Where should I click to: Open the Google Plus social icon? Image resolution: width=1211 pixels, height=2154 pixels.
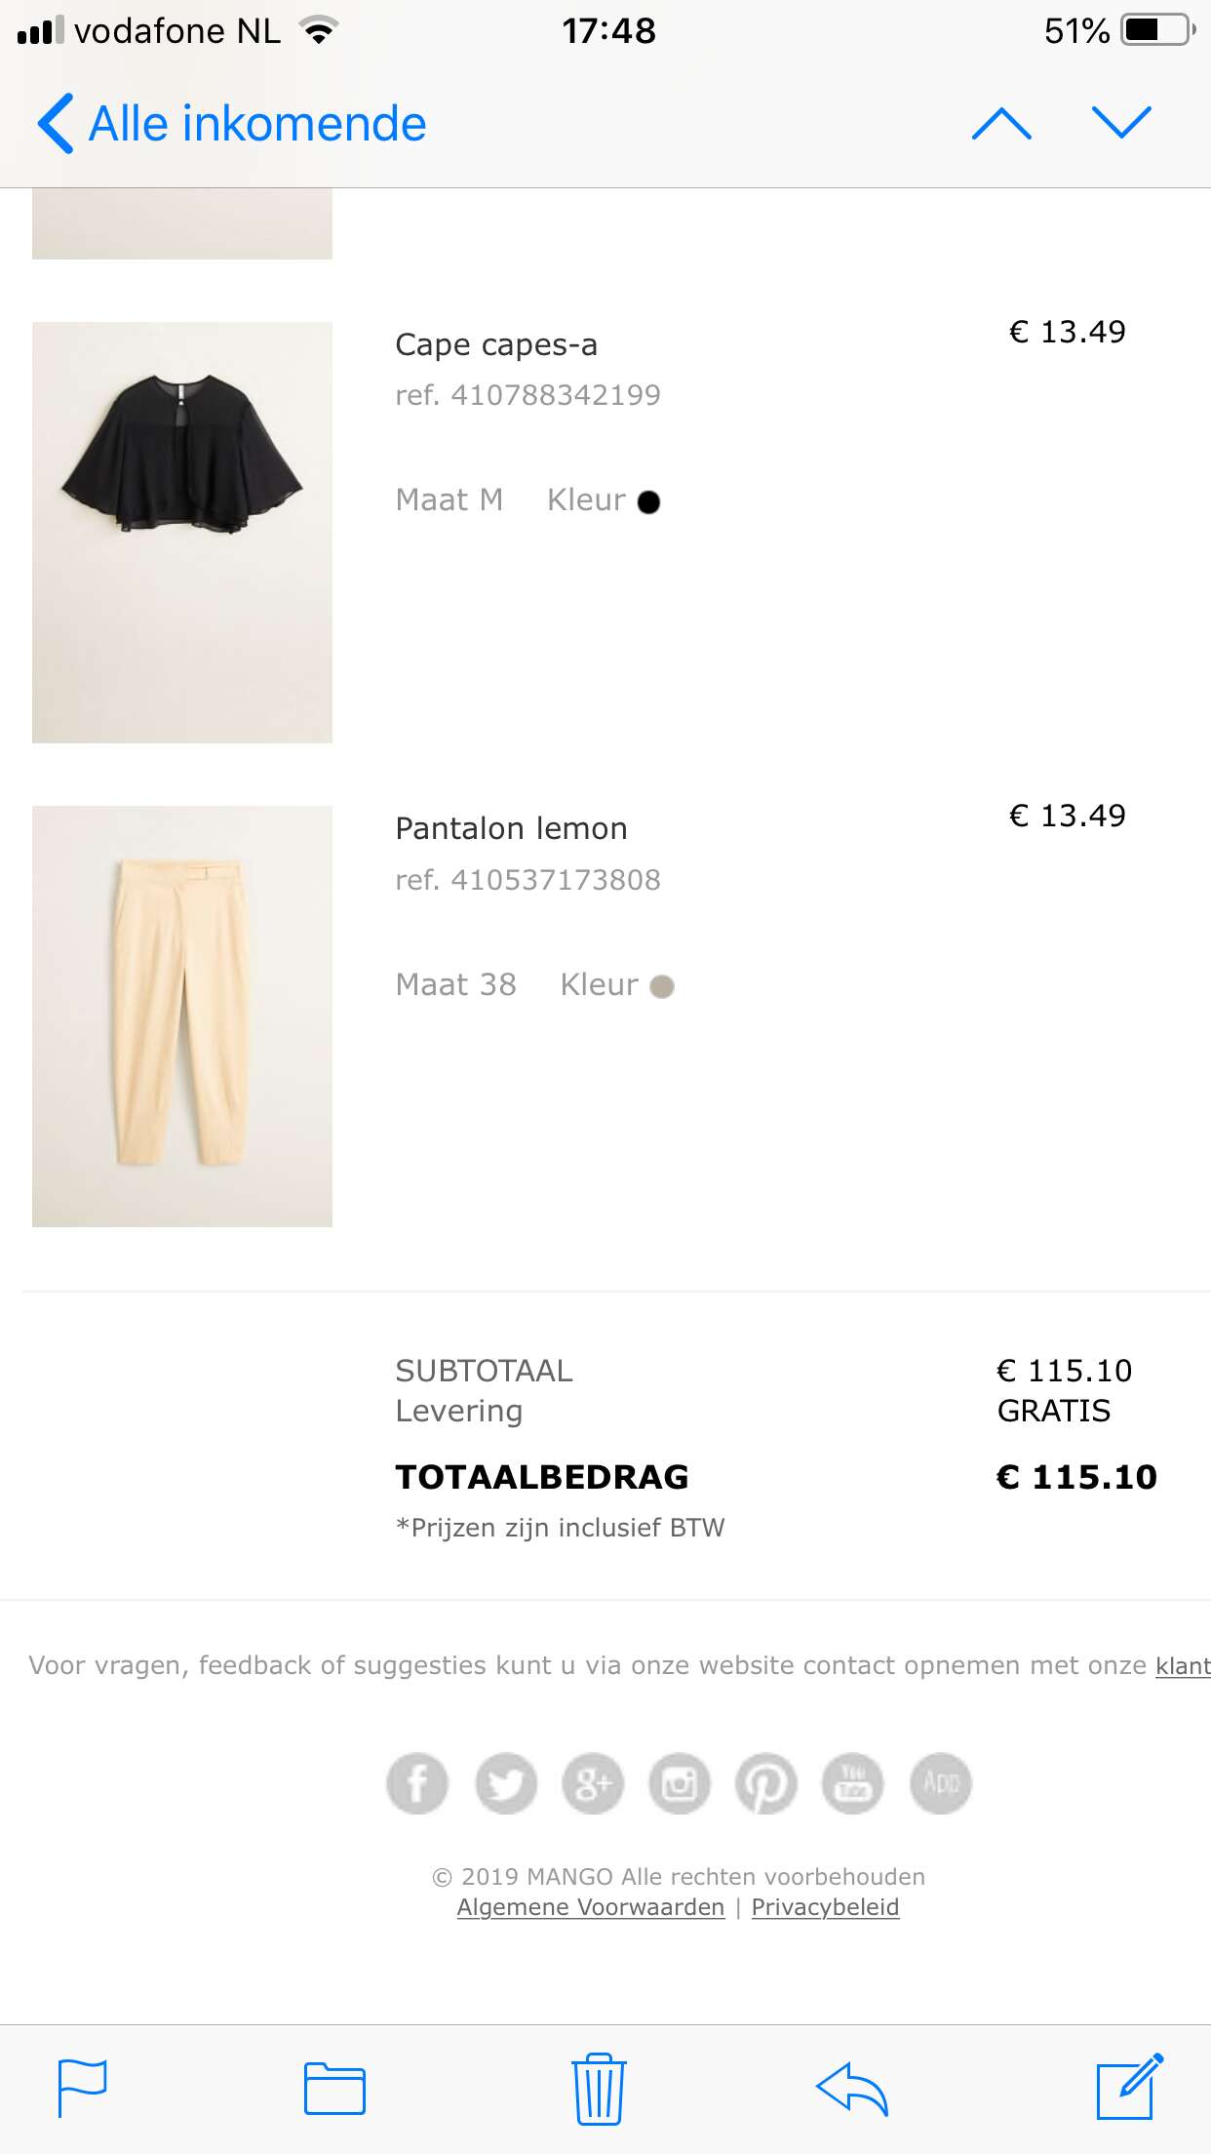click(592, 1783)
